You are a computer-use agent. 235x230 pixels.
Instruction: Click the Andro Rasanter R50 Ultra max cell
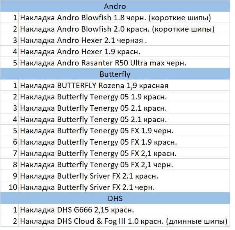[124, 62]
